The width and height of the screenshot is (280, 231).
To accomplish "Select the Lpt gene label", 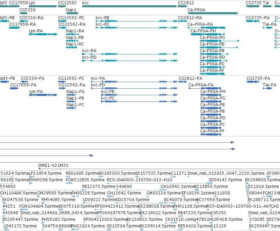I will (x=32, y=3).
